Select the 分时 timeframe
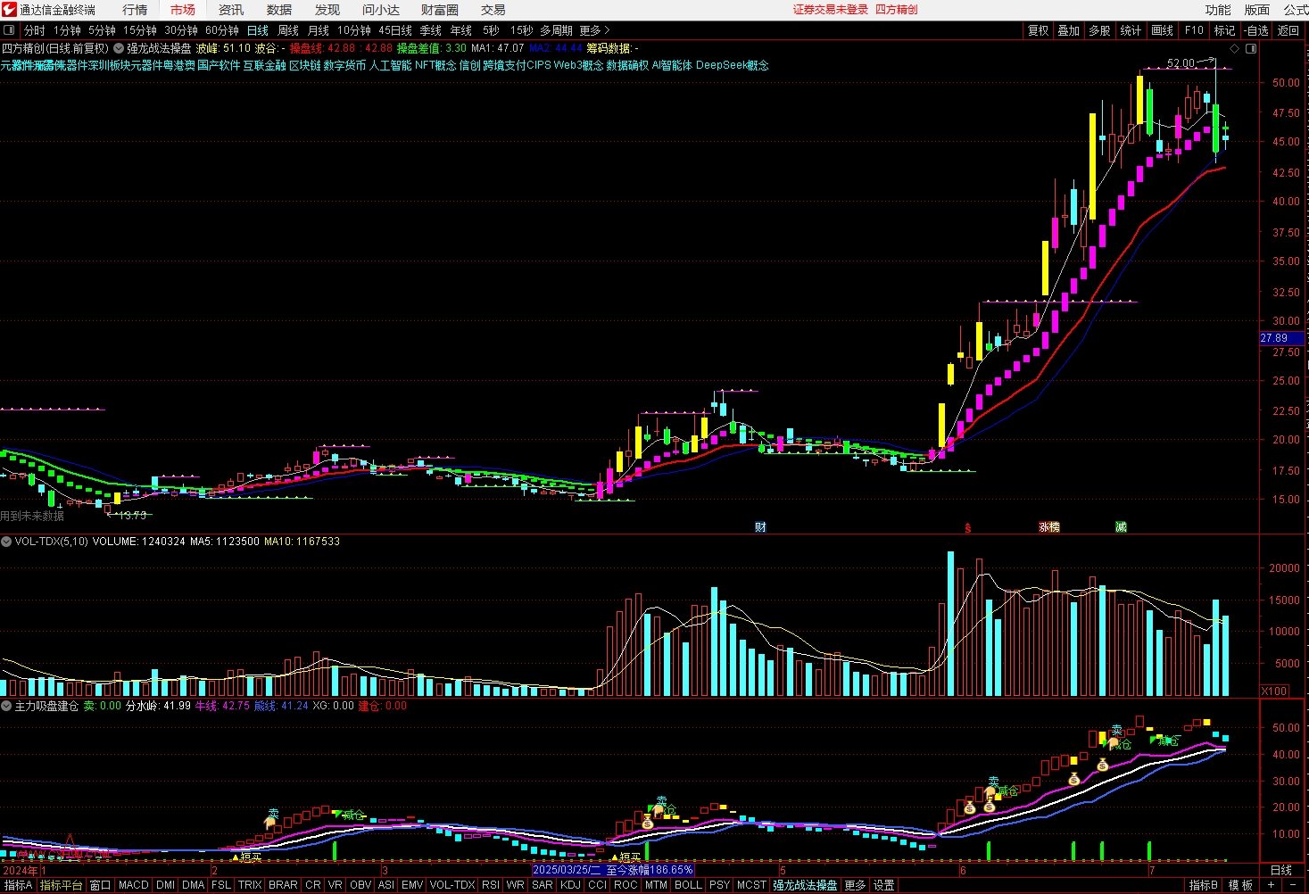 pos(35,30)
